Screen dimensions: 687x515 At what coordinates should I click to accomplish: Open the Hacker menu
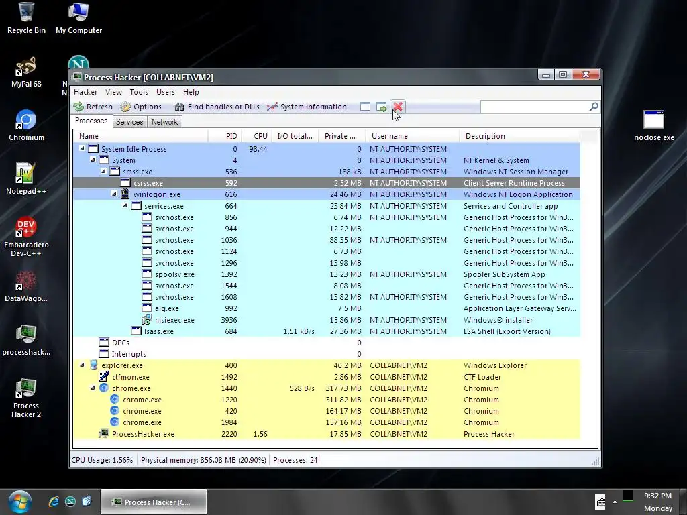[x=85, y=92]
